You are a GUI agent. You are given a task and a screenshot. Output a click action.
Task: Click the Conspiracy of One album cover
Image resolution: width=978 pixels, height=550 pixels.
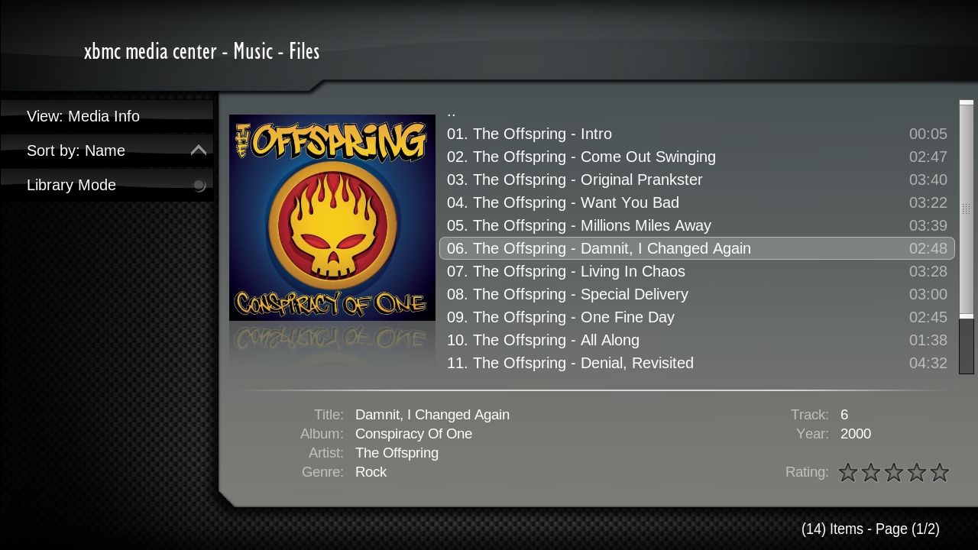332,218
